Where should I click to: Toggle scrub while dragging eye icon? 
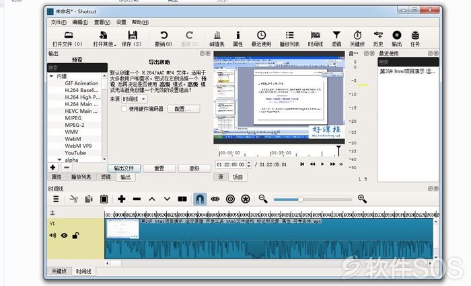point(215,199)
